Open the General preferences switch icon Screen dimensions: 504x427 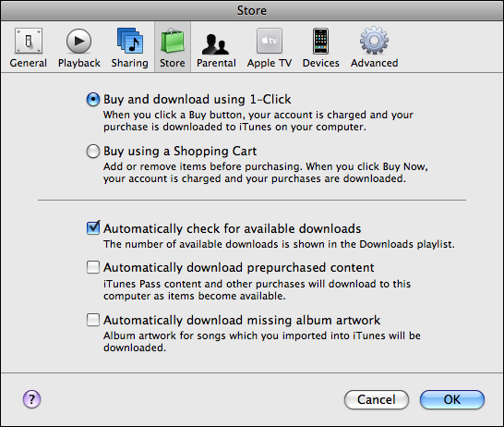point(29,41)
